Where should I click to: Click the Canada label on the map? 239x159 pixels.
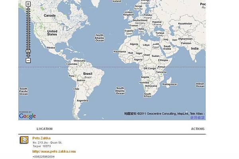pyautogui.click(x=50, y=16)
